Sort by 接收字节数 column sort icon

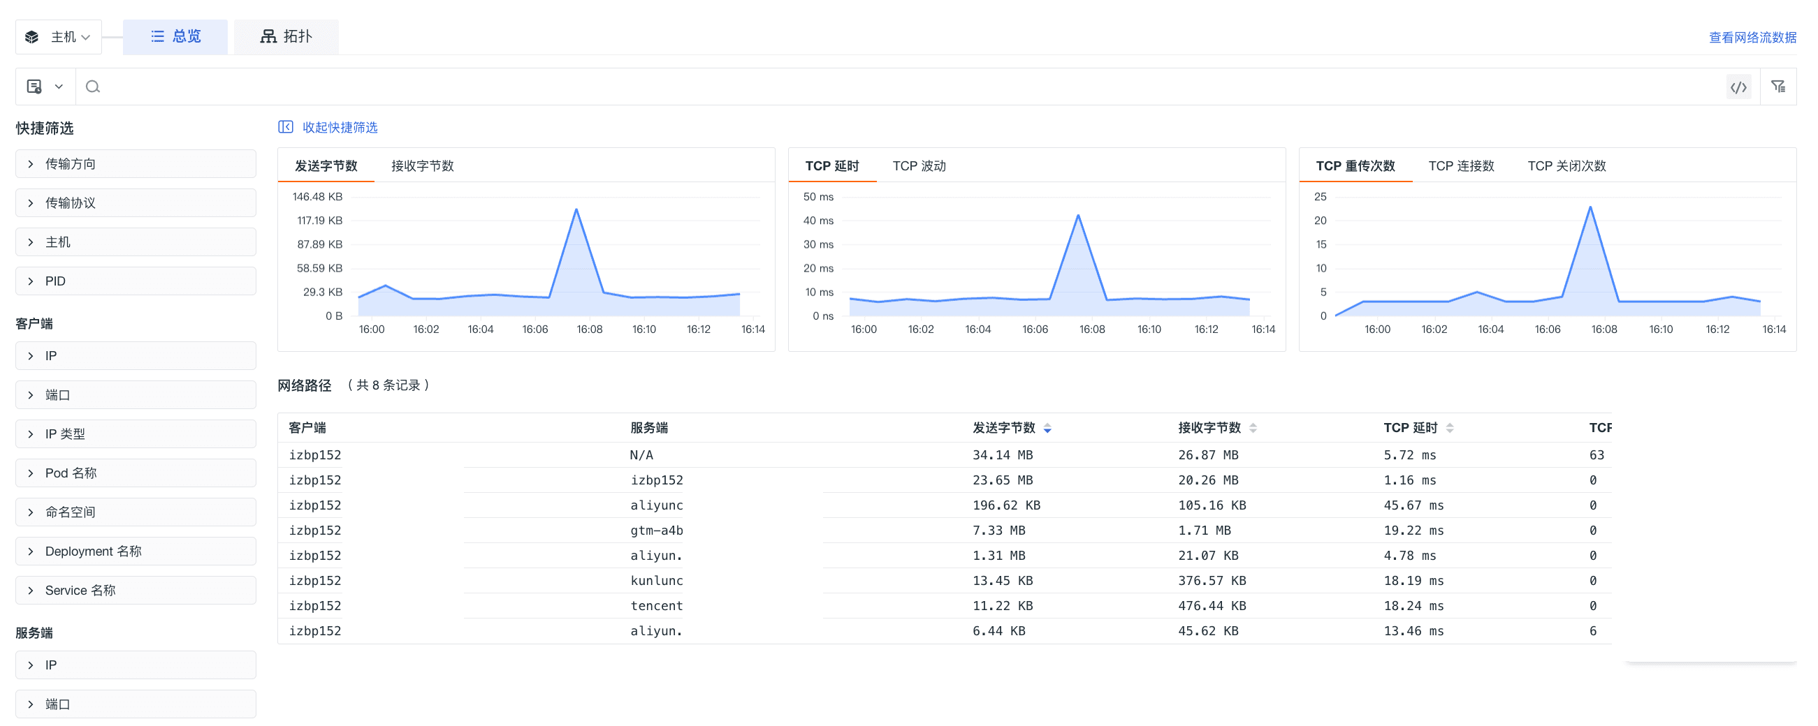1253,428
